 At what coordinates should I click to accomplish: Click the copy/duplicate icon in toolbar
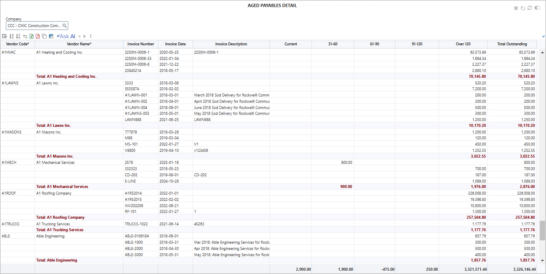(x=44, y=36)
